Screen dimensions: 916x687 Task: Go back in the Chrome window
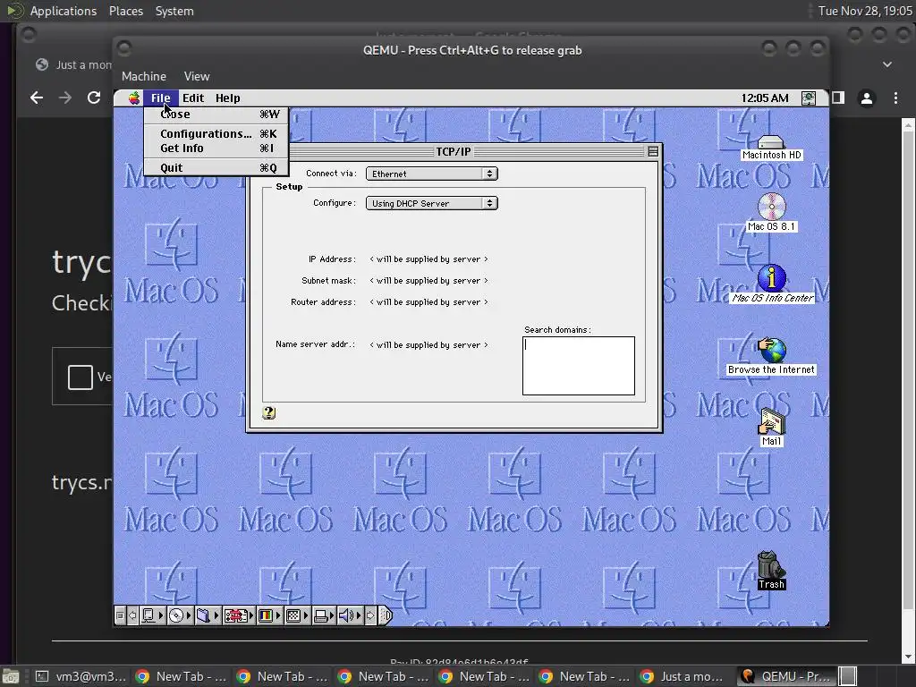[37, 98]
